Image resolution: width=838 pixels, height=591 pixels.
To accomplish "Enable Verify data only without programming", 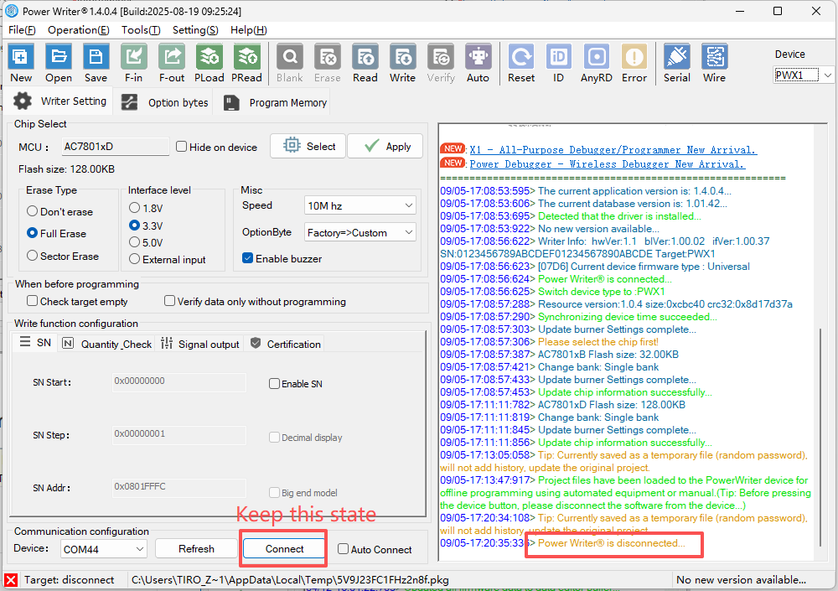I will click(x=169, y=301).
